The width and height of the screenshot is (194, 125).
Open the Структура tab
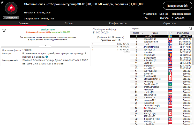169,23
